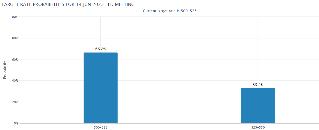The image size is (319, 130).
Task: Click the 500-525 probability bar
Action: (x=101, y=88)
